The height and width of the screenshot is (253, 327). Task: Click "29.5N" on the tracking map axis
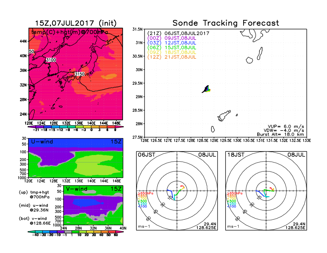137,83
